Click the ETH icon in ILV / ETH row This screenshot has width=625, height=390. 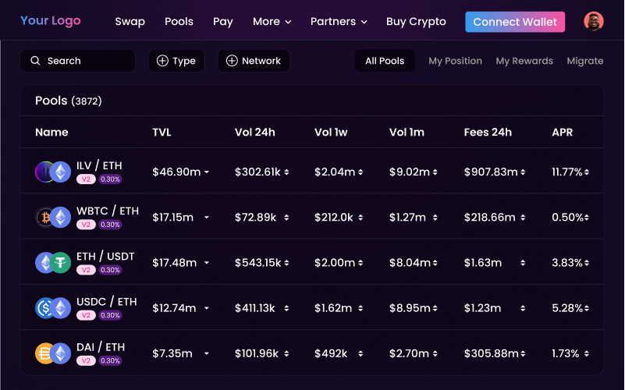61,172
